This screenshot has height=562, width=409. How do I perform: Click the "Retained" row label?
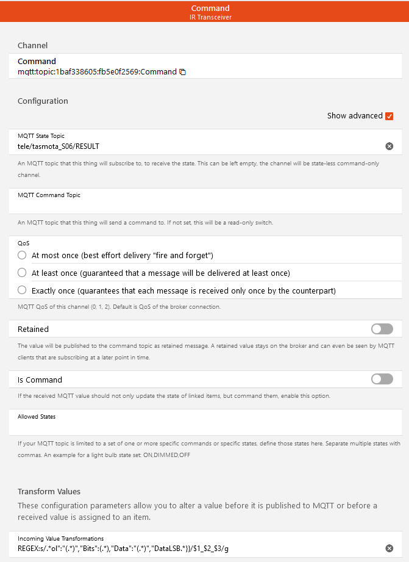point(34,330)
